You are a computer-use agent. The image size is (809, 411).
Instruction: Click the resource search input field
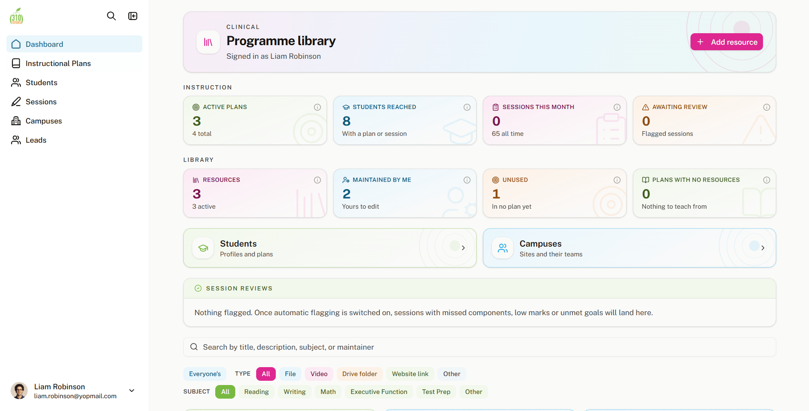pyautogui.click(x=480, y=347)
